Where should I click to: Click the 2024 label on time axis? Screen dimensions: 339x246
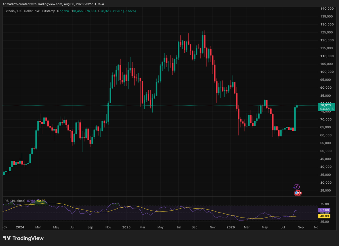pos(20,227)
